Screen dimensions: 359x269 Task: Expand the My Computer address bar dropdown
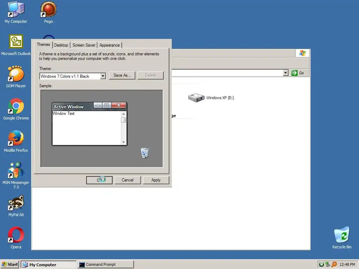tap(285, 73)
